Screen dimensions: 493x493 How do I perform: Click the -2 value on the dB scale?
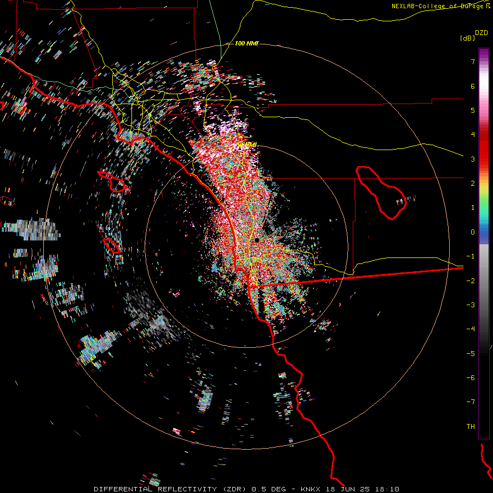[x=471, y=281]
